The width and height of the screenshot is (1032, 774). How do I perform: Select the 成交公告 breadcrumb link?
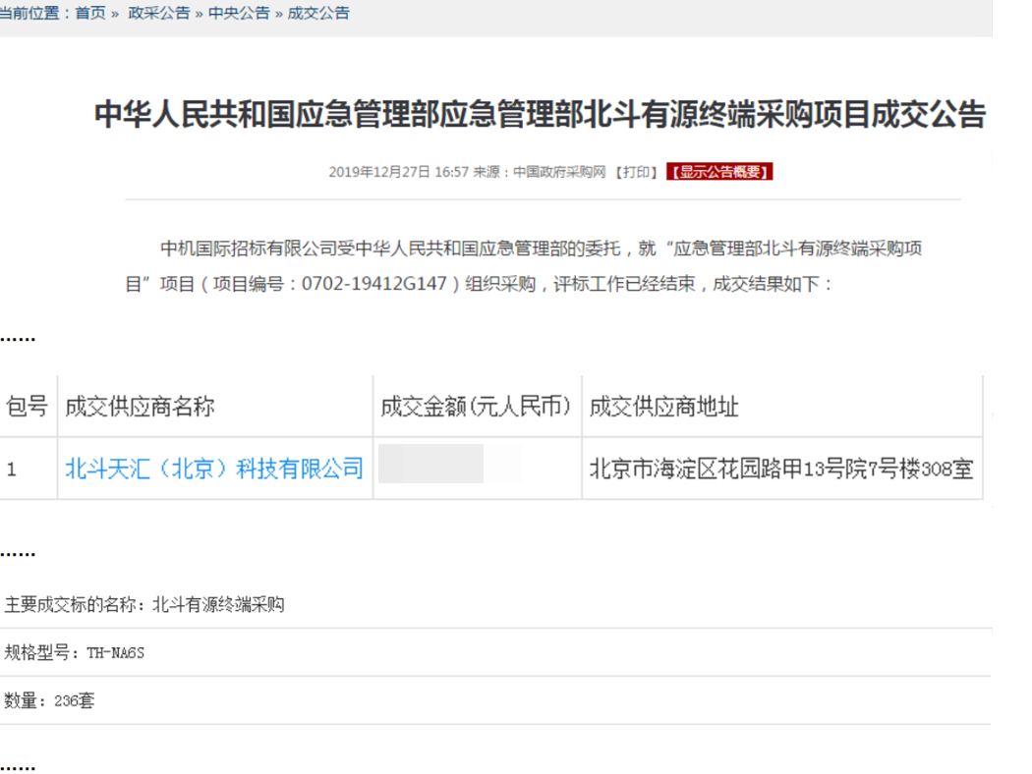pyautogui.click(x=317, y=14)
